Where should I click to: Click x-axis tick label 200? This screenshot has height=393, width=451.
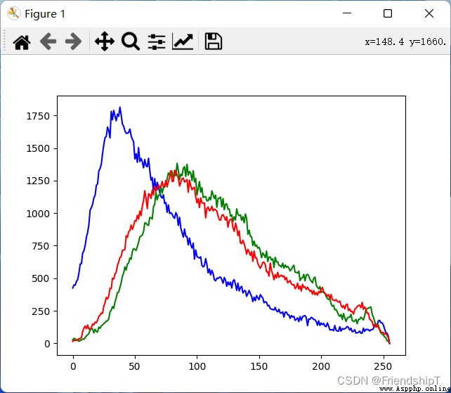point(321,366)
